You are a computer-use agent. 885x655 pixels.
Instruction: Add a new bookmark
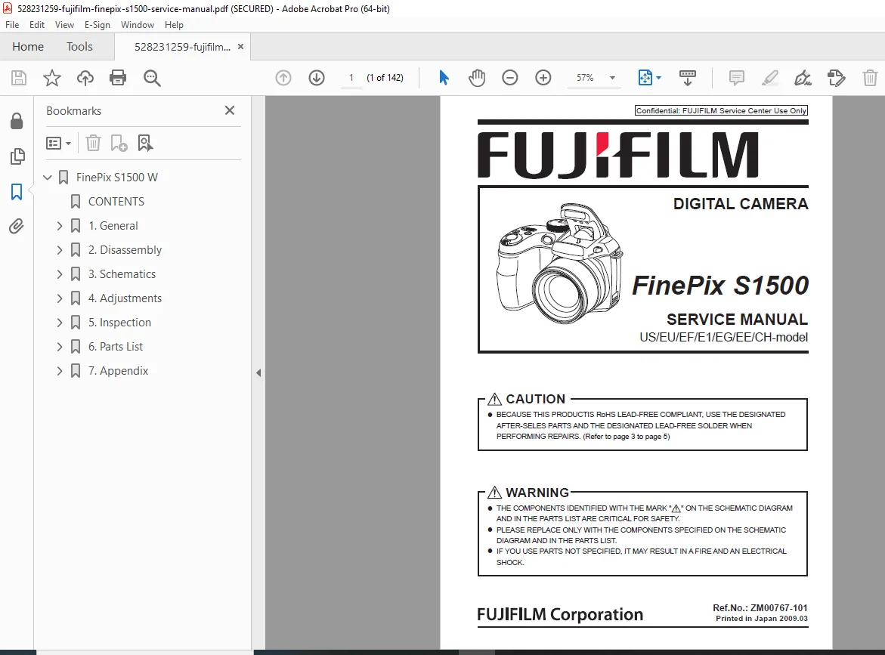[119, 144]
